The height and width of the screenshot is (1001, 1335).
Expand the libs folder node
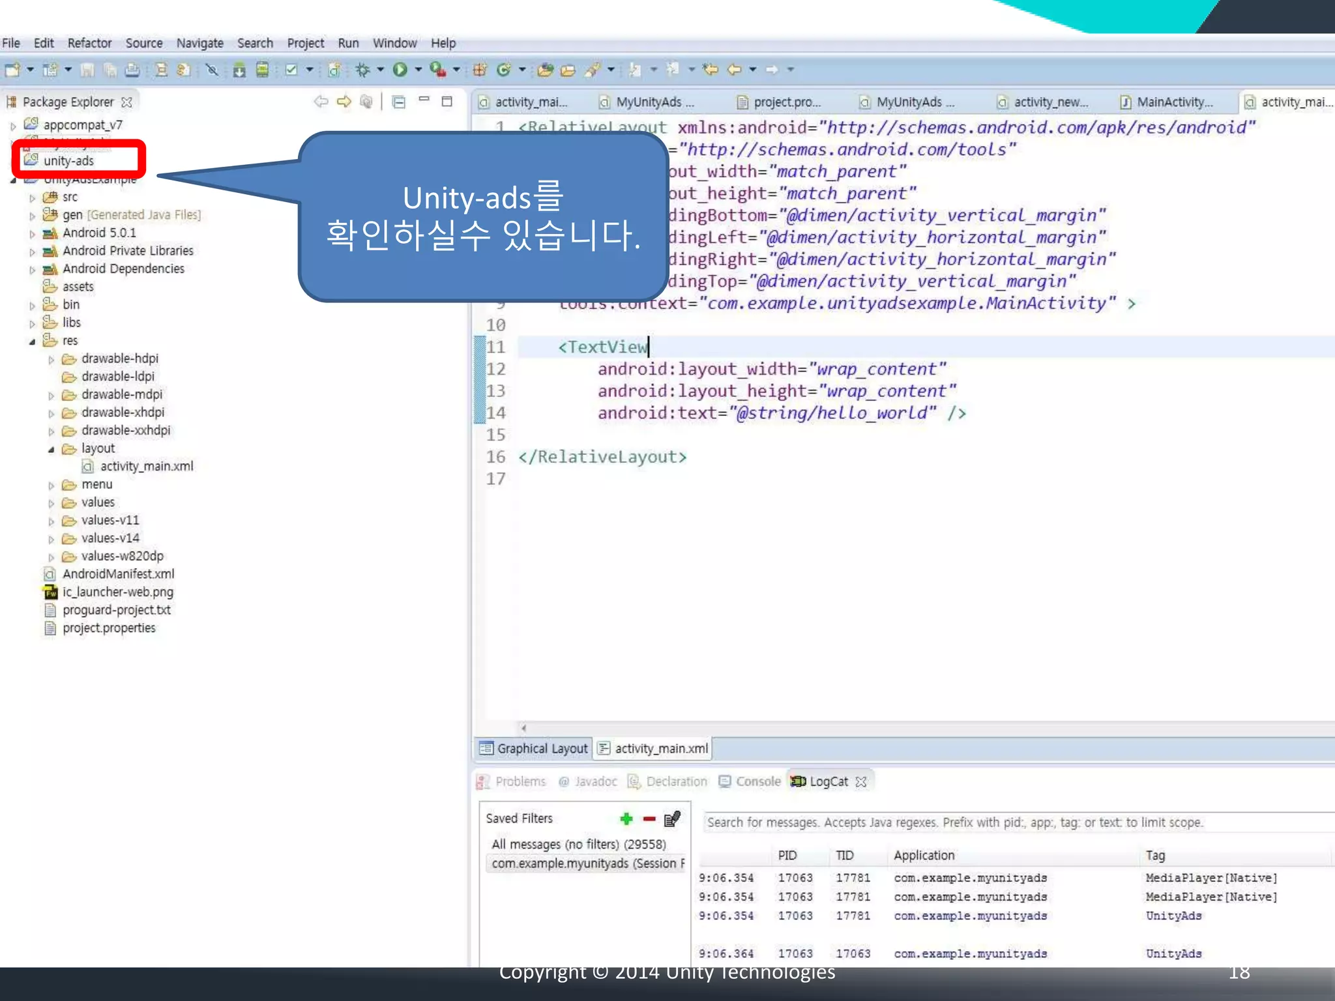(32, 324)
